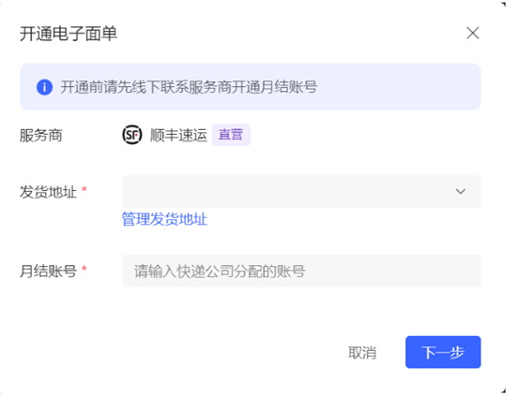Click the purple 直营 tag

point(231,135)
